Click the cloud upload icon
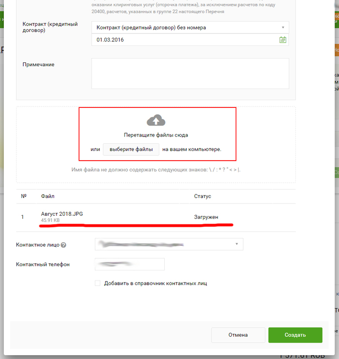 pos(156,120)
